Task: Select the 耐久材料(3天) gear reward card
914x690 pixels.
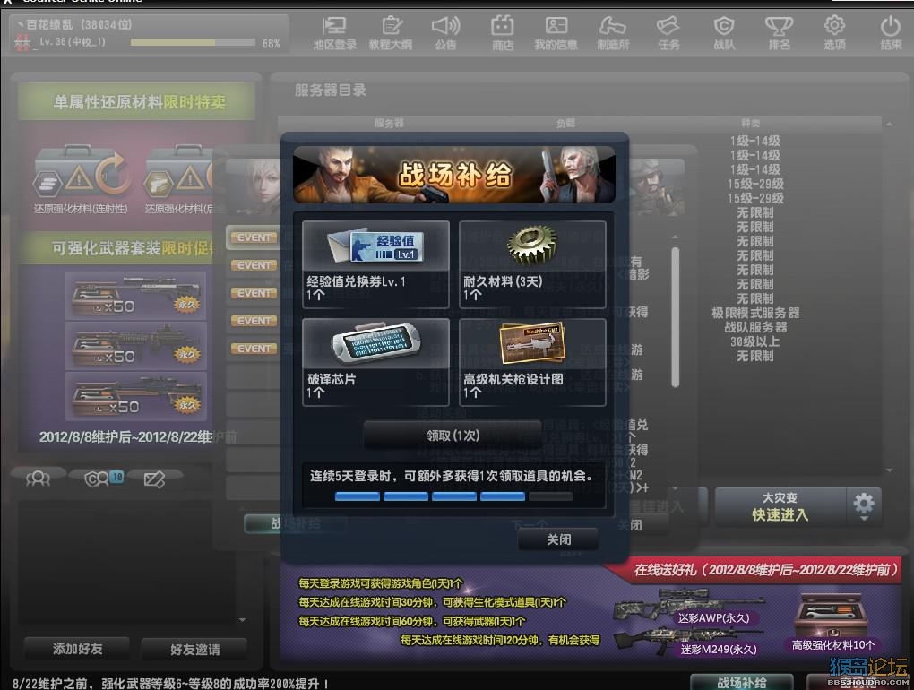Action: point(532,264)
